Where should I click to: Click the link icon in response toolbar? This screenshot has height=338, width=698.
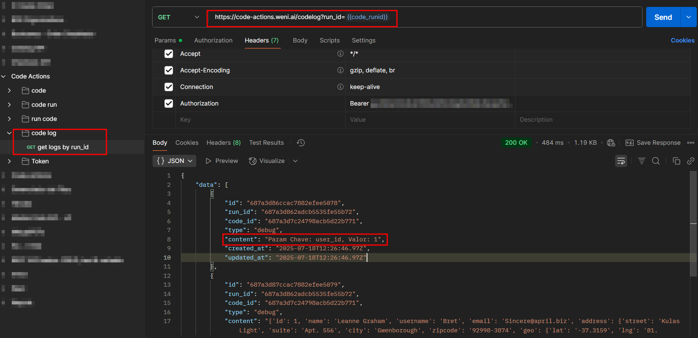[x=691, y=161]
